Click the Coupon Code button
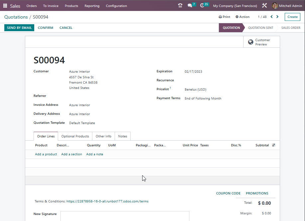This screenshot has width=305, height=221. (x=228, y=193)
